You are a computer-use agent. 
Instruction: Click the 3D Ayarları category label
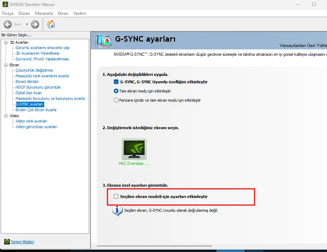pyautogui.click(x=19, y=42)
